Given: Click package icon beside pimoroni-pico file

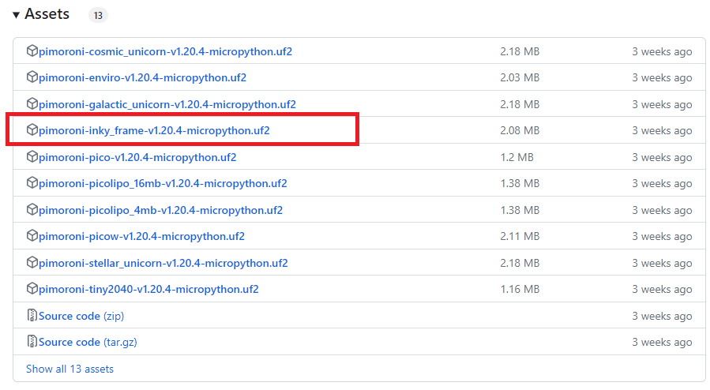Looking at the screenshot, I should 32,156.
